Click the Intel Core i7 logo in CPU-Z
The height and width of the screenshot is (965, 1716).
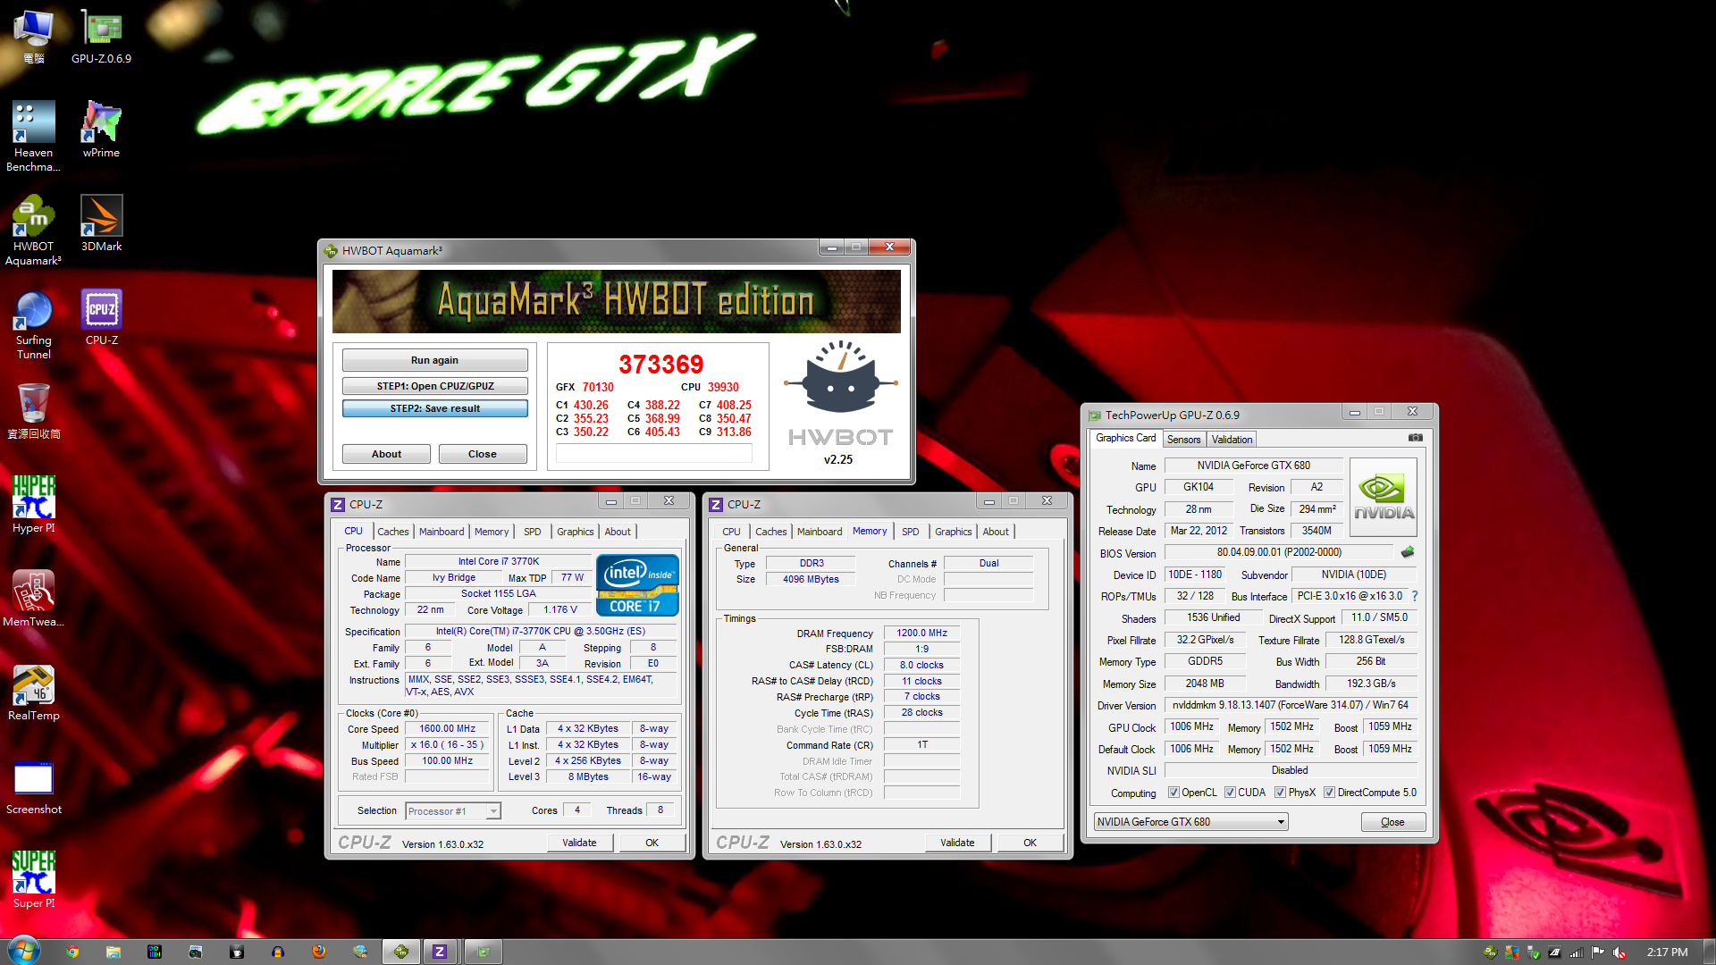[x=638, y=585]
